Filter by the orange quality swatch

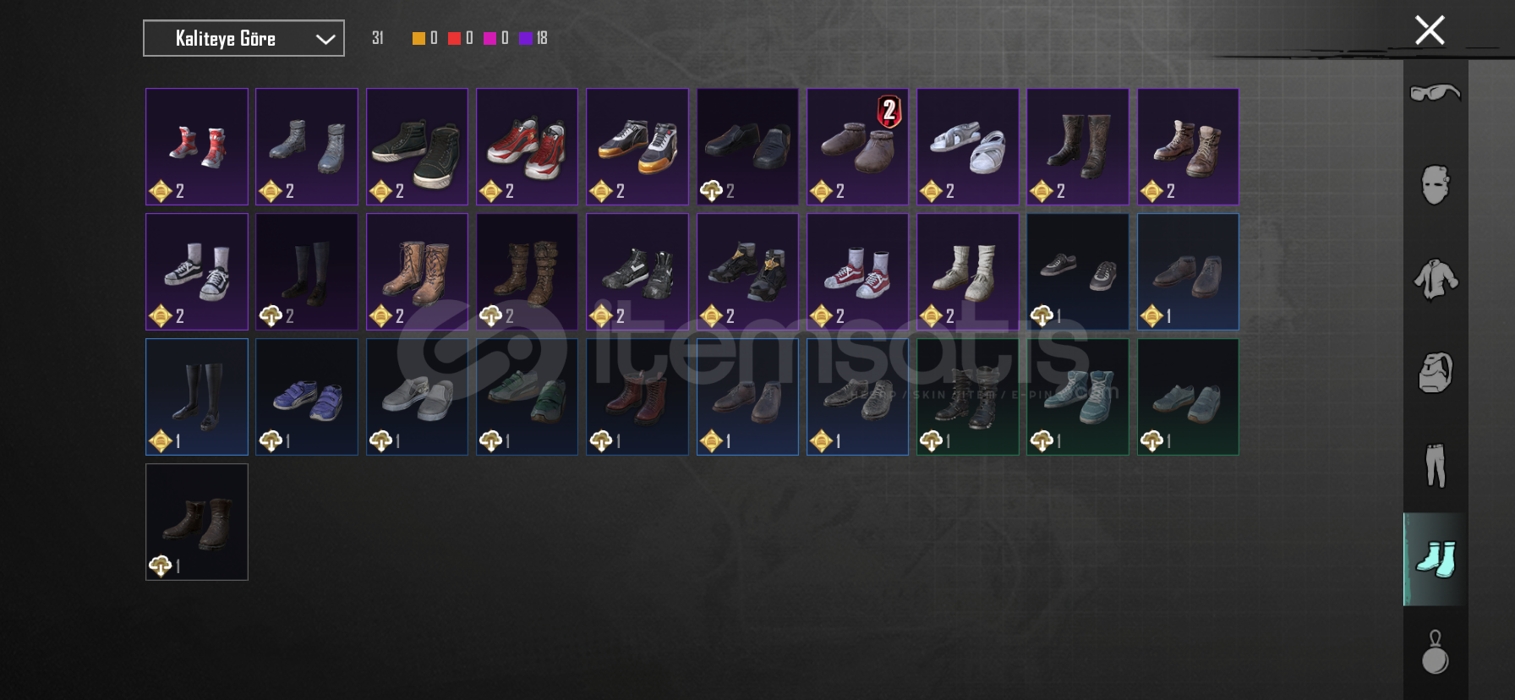pyautogui.click(x=418, y=38)
